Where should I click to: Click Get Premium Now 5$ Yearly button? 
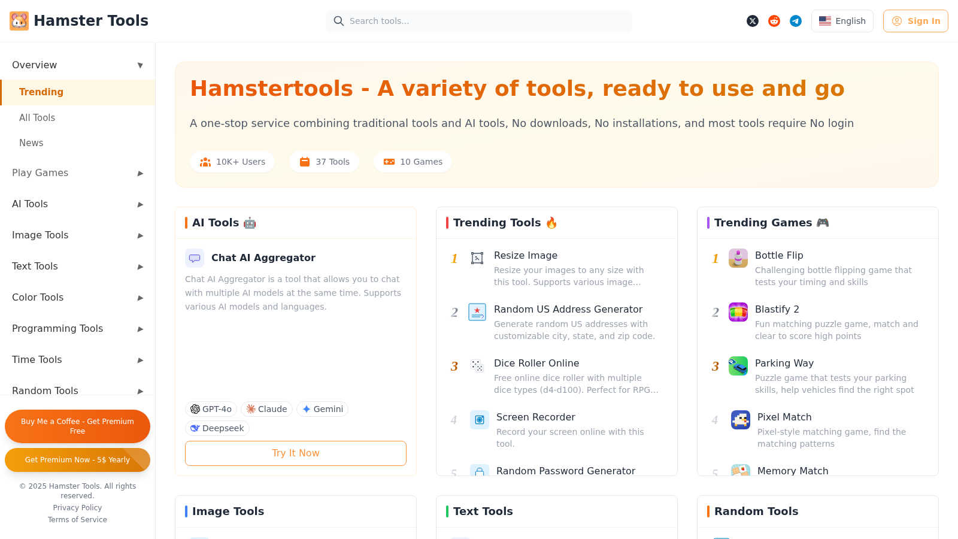(x=77, y=460)
